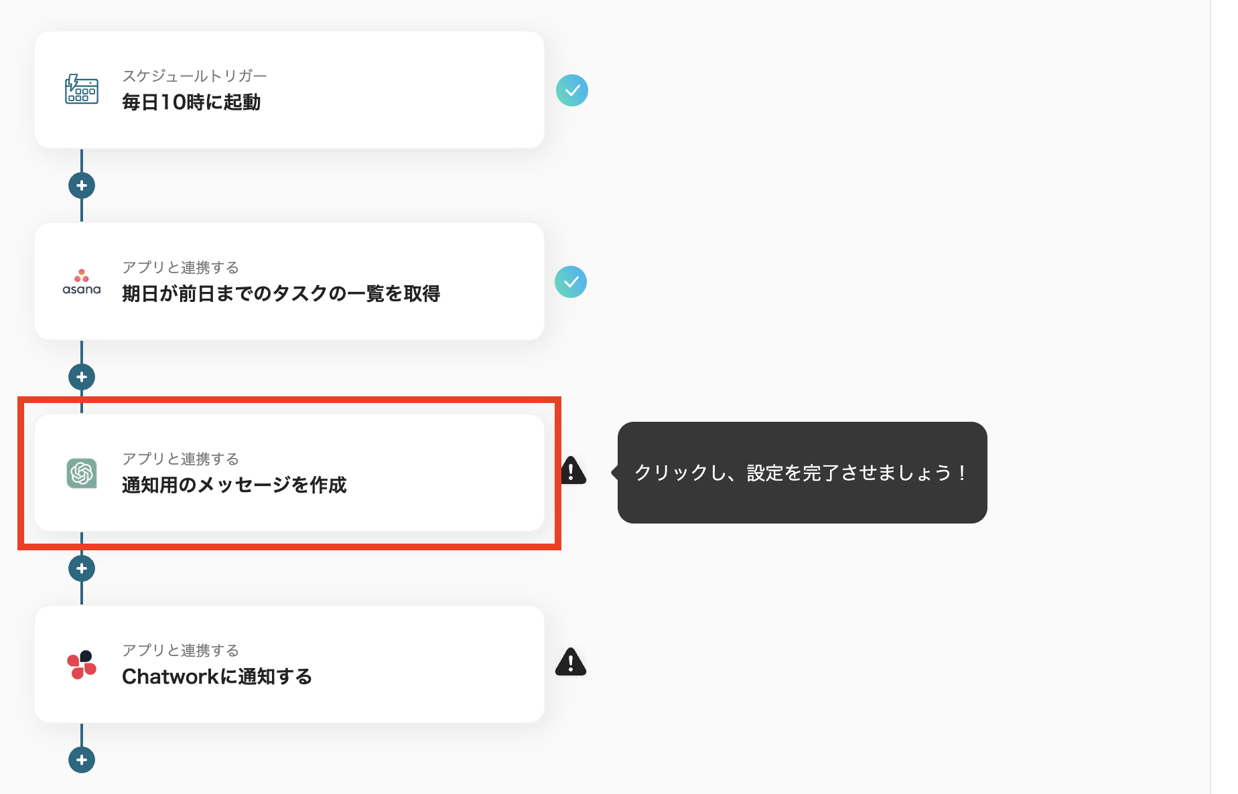Image resolution: width=1238 pixels, height=794 pixels.
Task: Expand a new step below the trigger
Action: click(x=81, y=185)
